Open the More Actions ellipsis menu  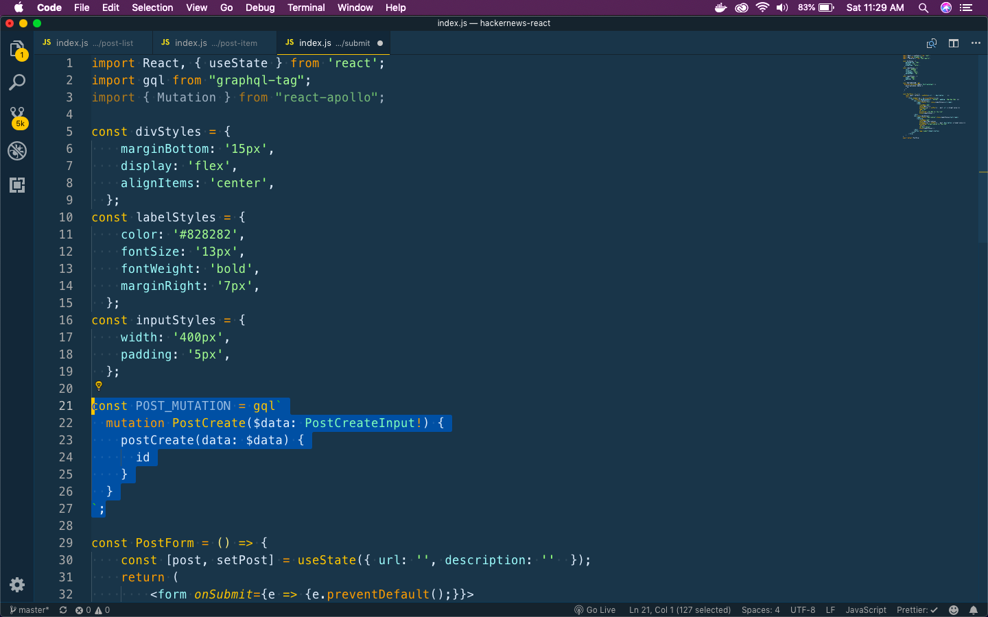pos(976,43)
